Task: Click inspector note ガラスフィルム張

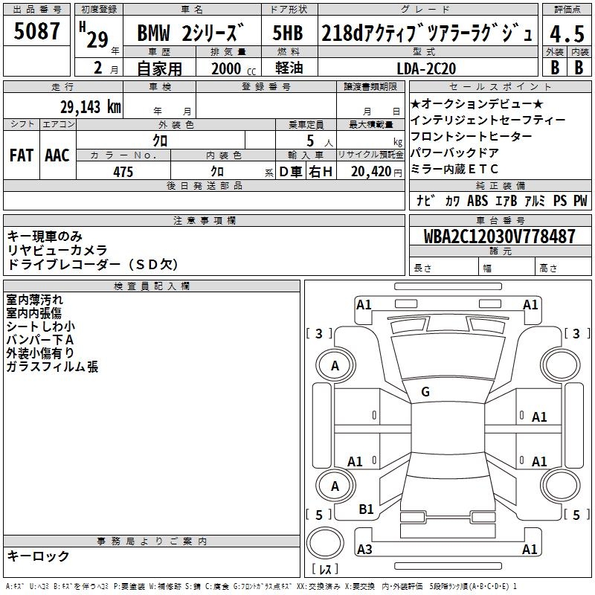Action: pos(52,367)
